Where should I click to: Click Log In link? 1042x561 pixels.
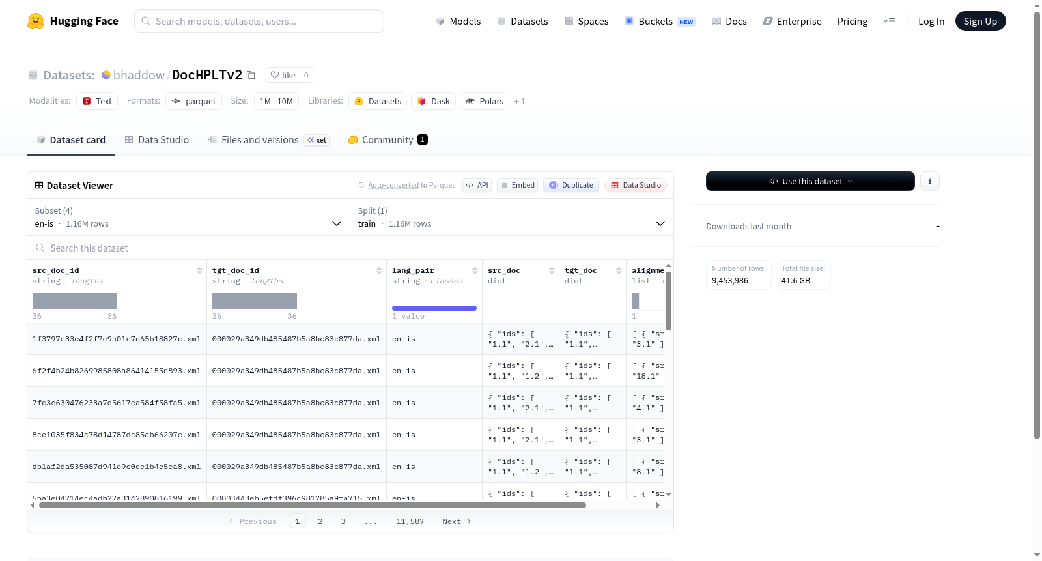tap(931, 21)
